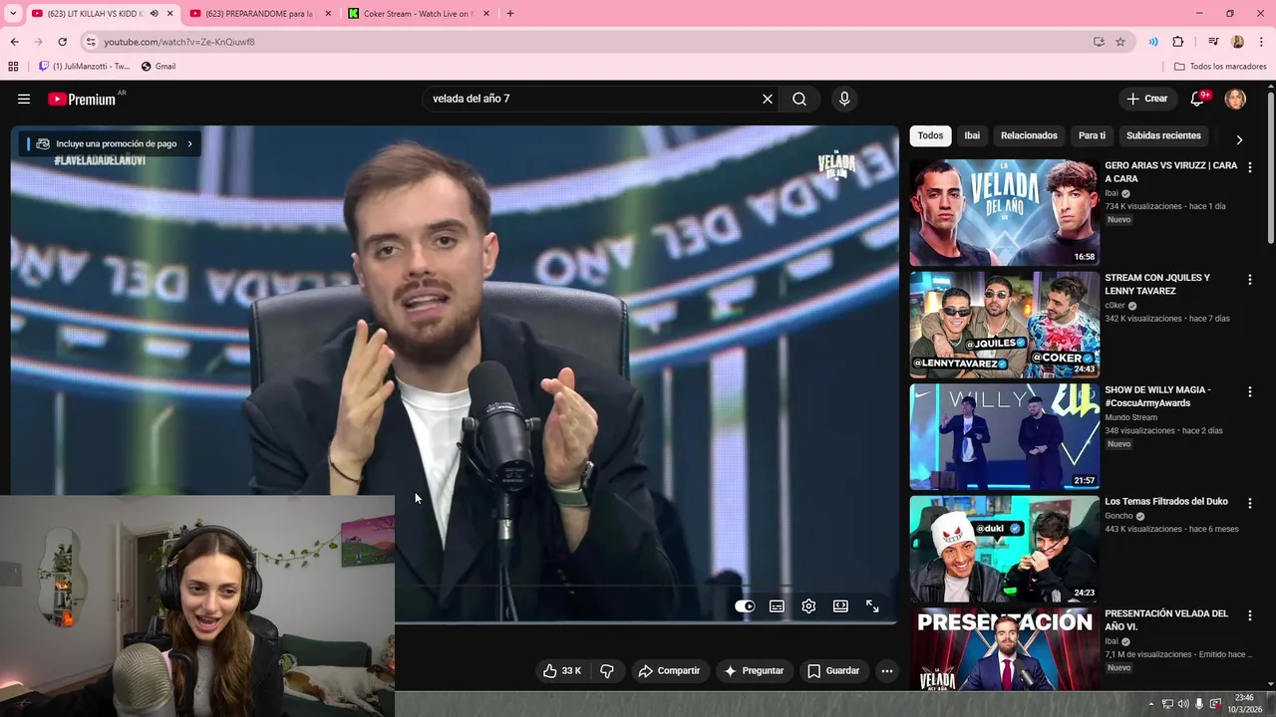Go back in browser history
Screen dimensions: 1276x717
click(14, 42)
